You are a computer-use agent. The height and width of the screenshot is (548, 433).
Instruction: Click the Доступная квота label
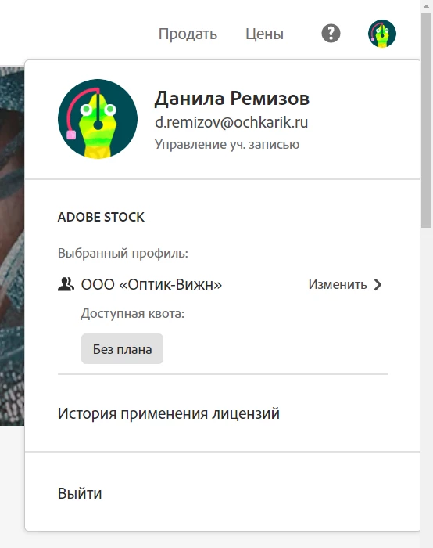[x=133, y=313]
